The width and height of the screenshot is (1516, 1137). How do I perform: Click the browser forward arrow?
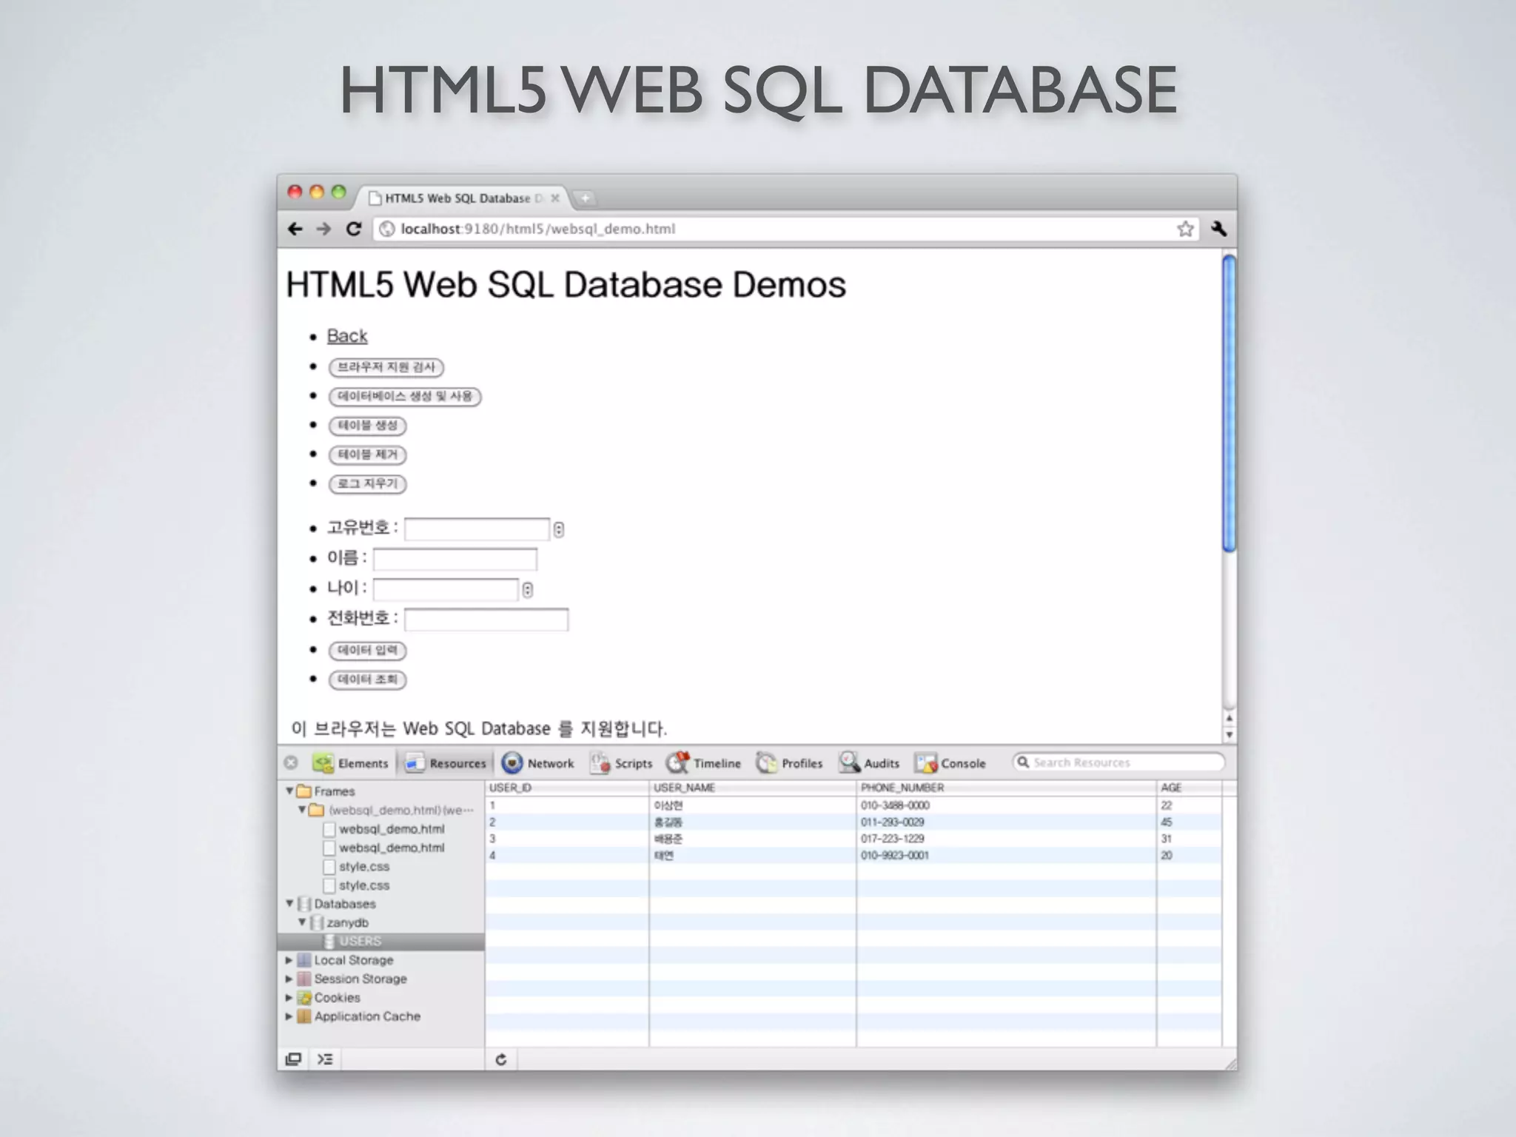pos(323,229)
